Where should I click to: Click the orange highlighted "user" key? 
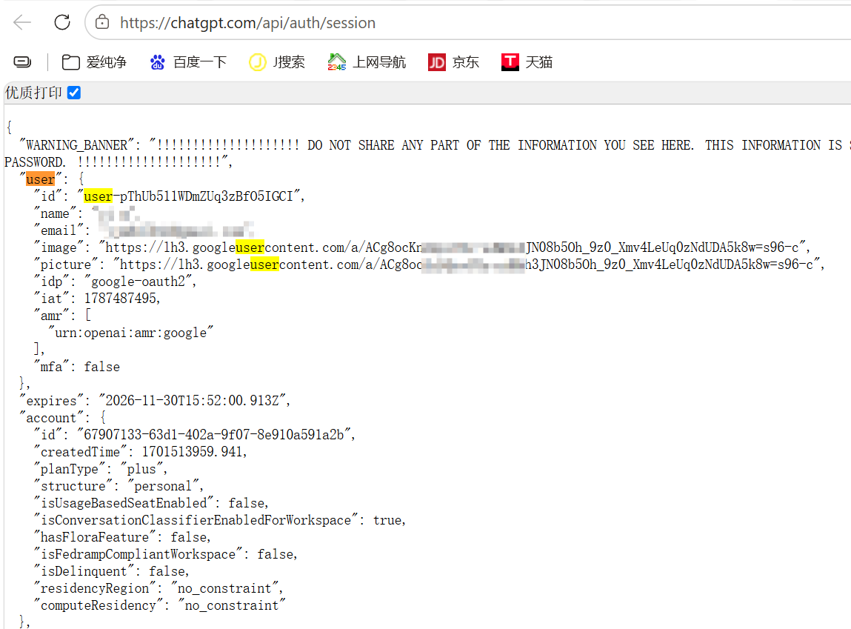tap(40, 179)
